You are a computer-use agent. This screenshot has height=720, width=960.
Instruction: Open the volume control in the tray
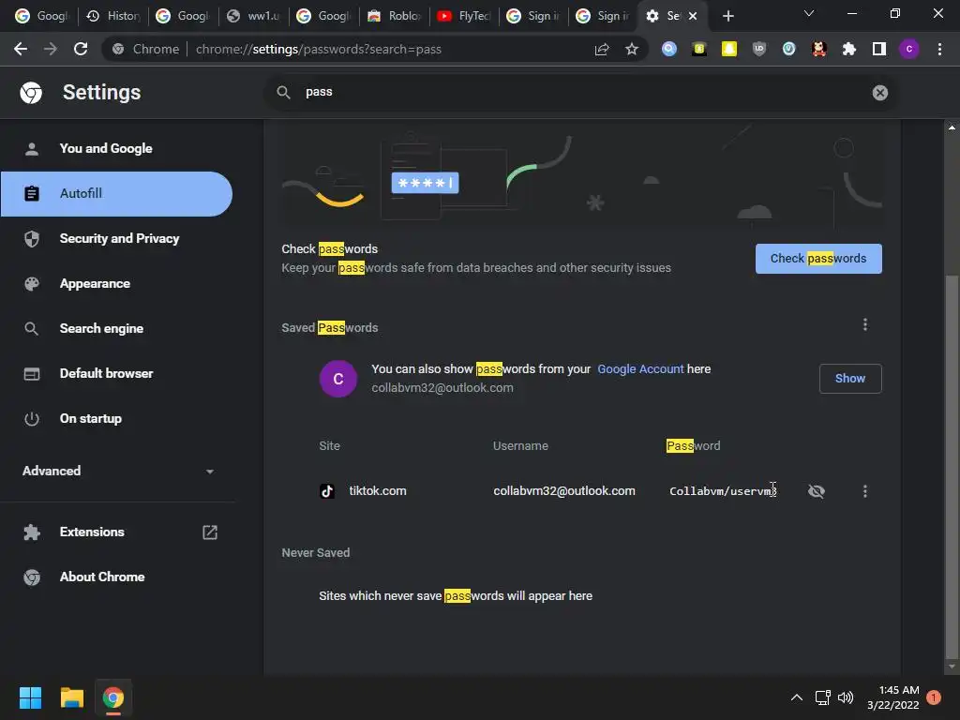point(846,697)
